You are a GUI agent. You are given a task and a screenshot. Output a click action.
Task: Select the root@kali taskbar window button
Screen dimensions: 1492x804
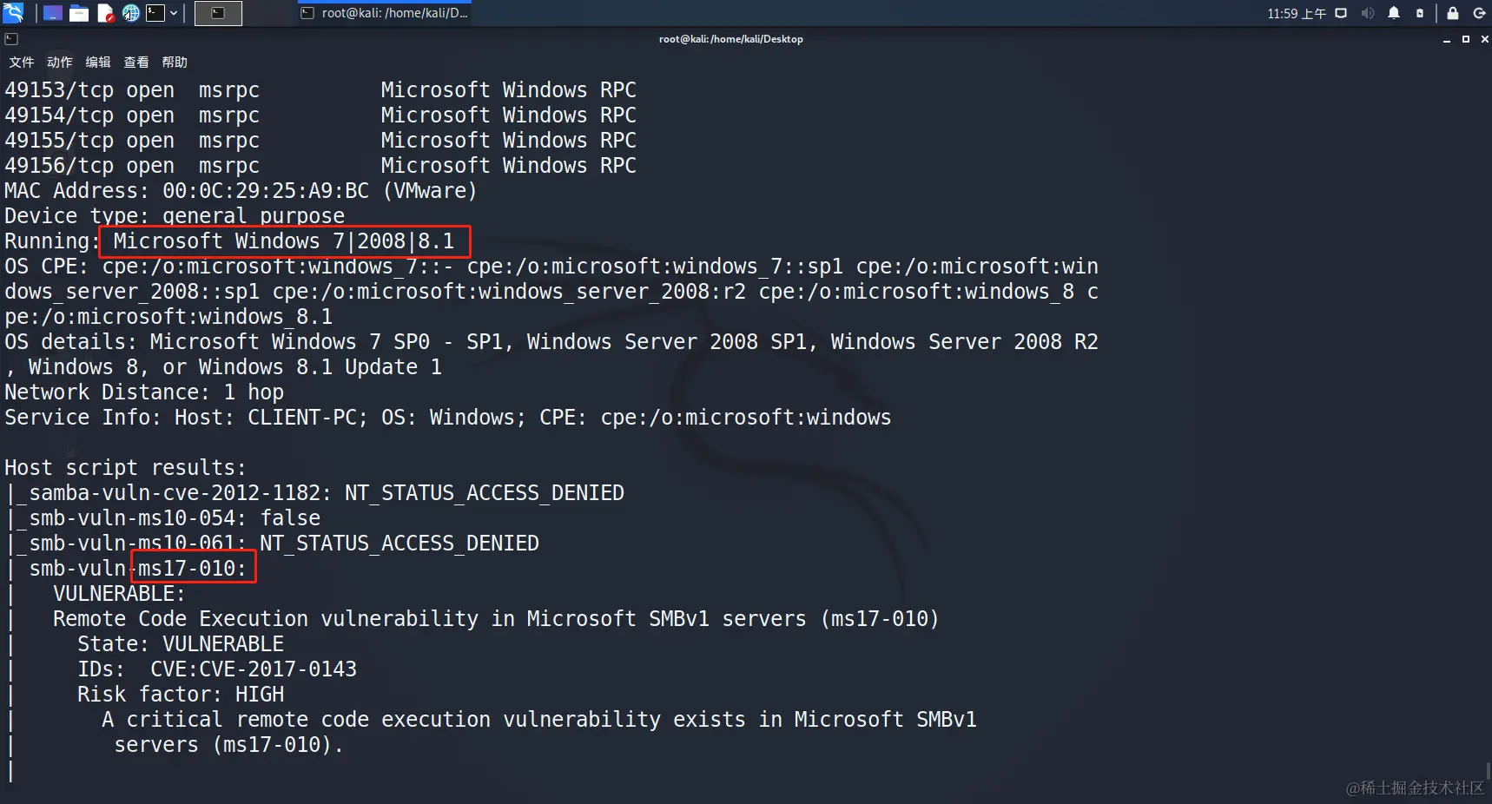point(385,13)
